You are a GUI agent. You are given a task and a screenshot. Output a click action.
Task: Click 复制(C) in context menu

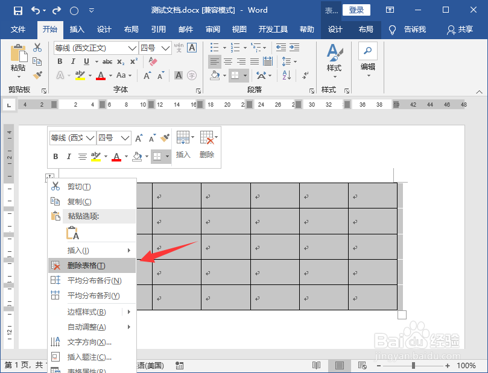coord(92,201)
